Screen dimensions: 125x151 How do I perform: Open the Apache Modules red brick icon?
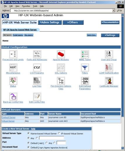point(61,54)
